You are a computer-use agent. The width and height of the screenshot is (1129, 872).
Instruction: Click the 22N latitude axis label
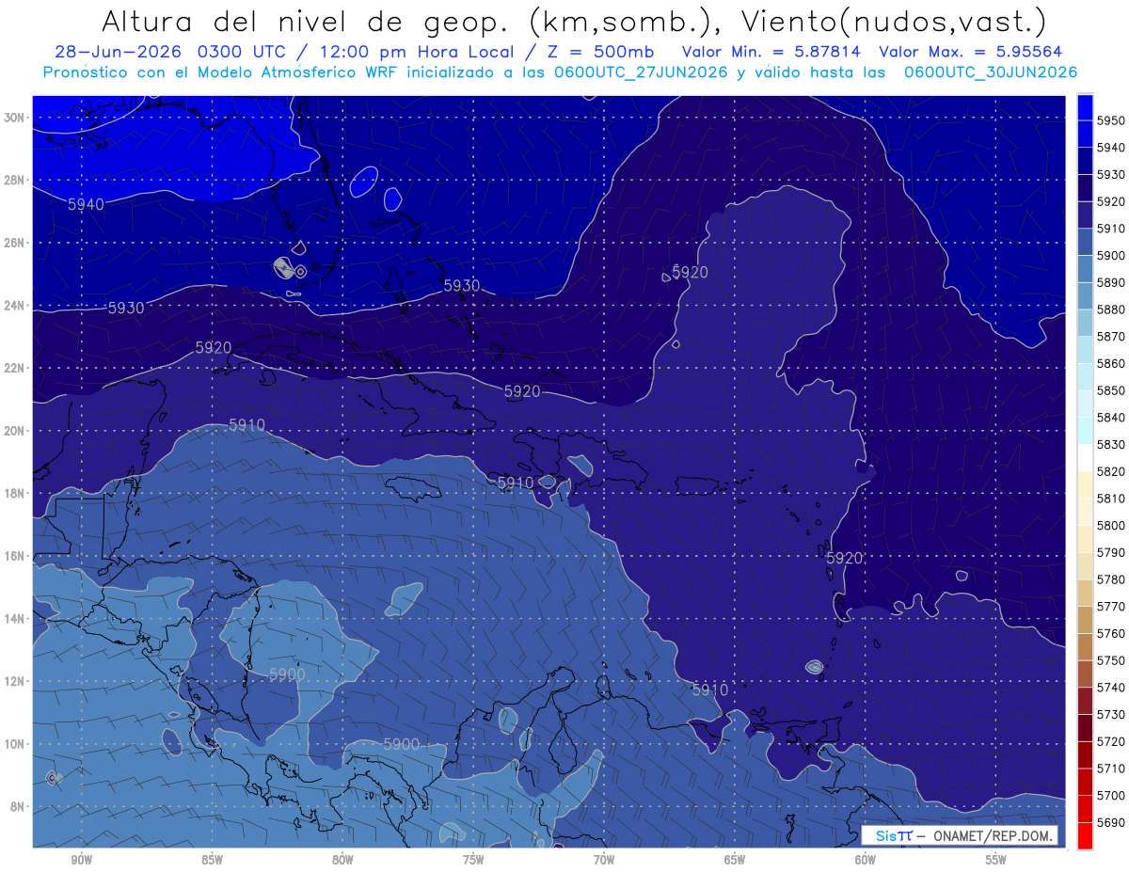pos(12,368)
